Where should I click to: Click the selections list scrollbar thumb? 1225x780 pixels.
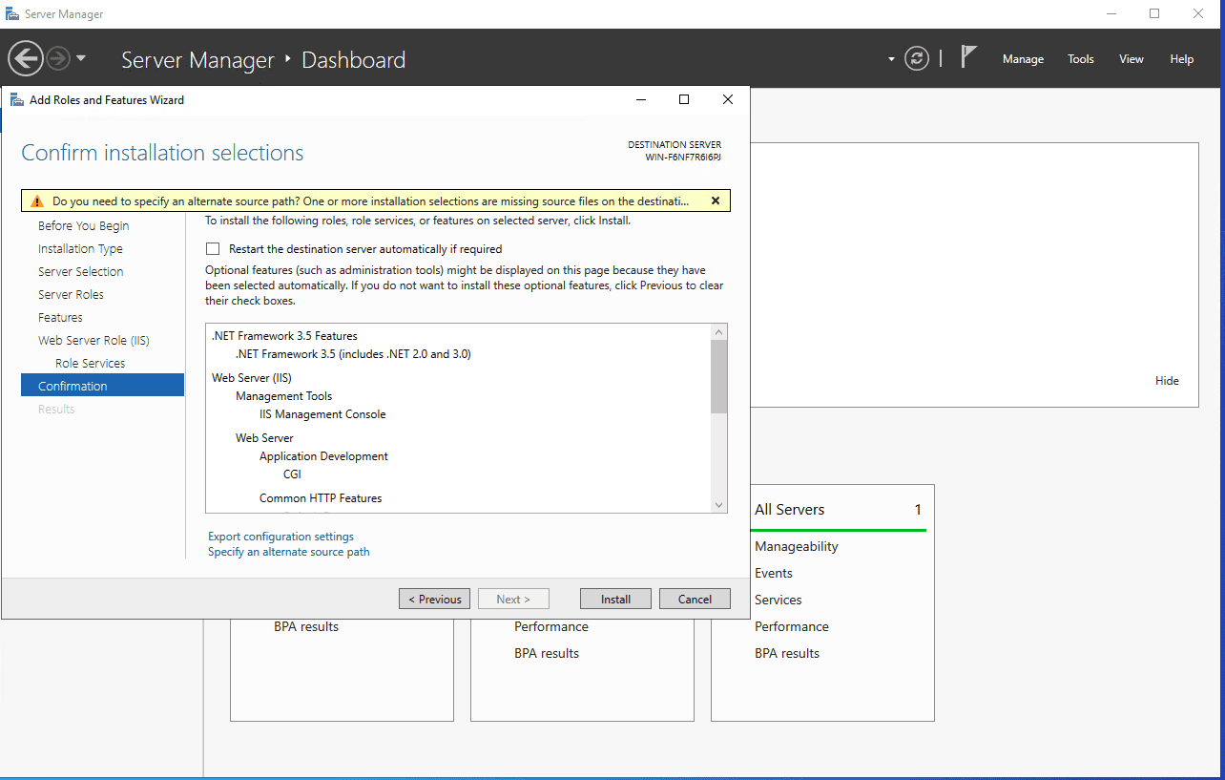click(x=719, y=377)
